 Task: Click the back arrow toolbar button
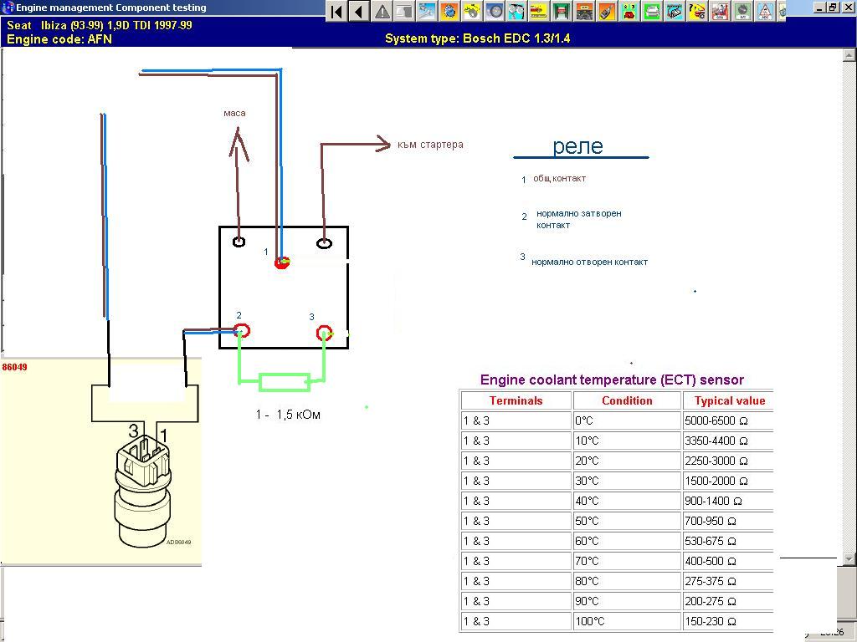coord(358,12)
